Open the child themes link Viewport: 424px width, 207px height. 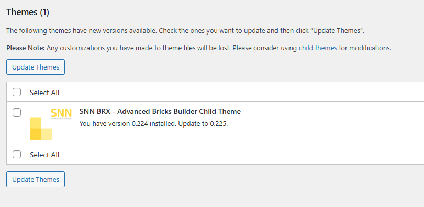click(318, 48)
